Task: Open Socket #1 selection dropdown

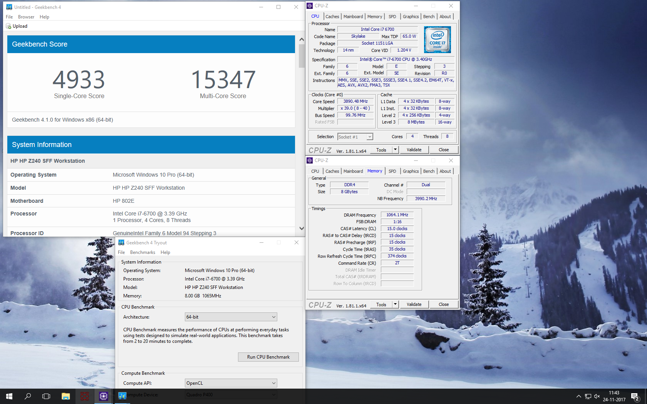Action: click(x=355, y=137)
